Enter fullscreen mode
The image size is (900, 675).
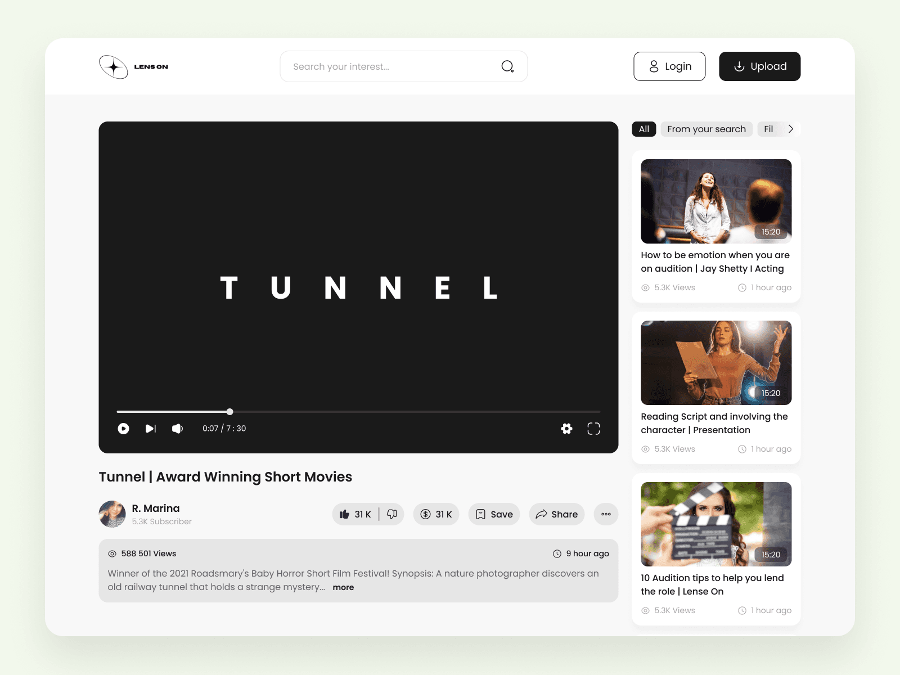pos(593,429)
